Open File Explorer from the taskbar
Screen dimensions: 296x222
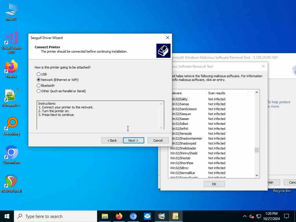pyautogui.click(x=105, y=216)
